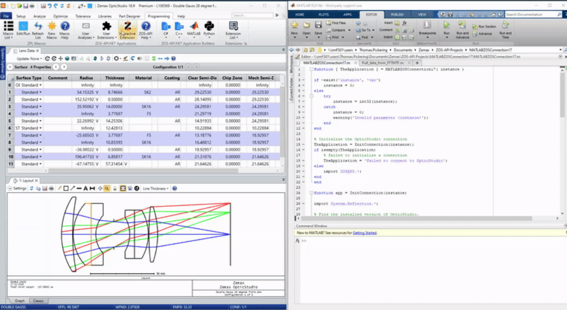The image size is (567, 310).
Task: Click the Lens Data editor help icon
Action: pyautogui.click(x=174, y=59)
